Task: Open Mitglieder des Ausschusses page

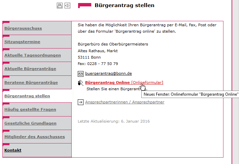Action: (x=34, y=137)
